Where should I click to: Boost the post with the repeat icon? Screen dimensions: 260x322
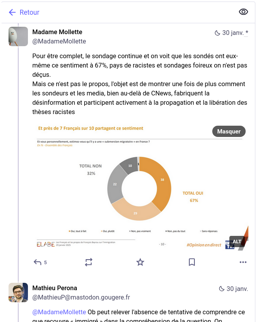(x=89, y=262)
